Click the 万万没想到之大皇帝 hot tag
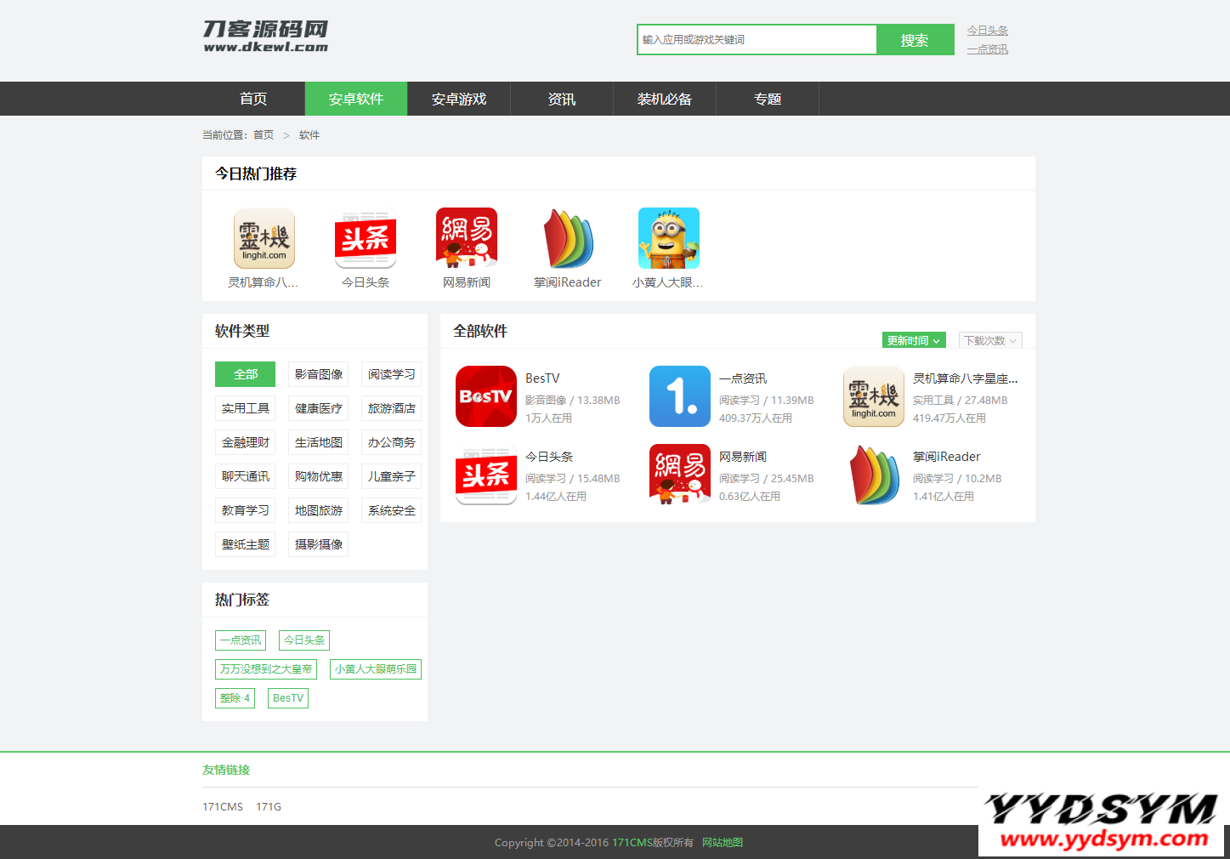 tap(266, 669)
